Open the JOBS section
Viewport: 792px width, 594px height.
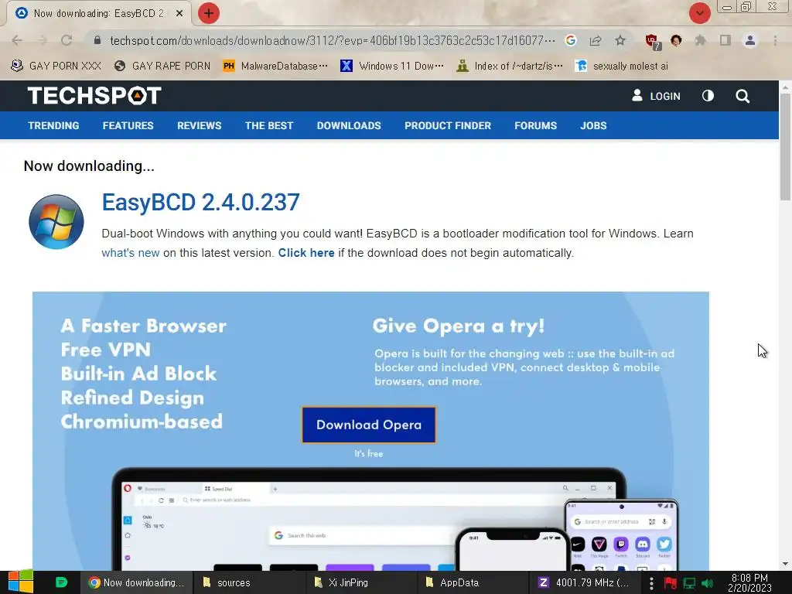(x=593, y=126)
